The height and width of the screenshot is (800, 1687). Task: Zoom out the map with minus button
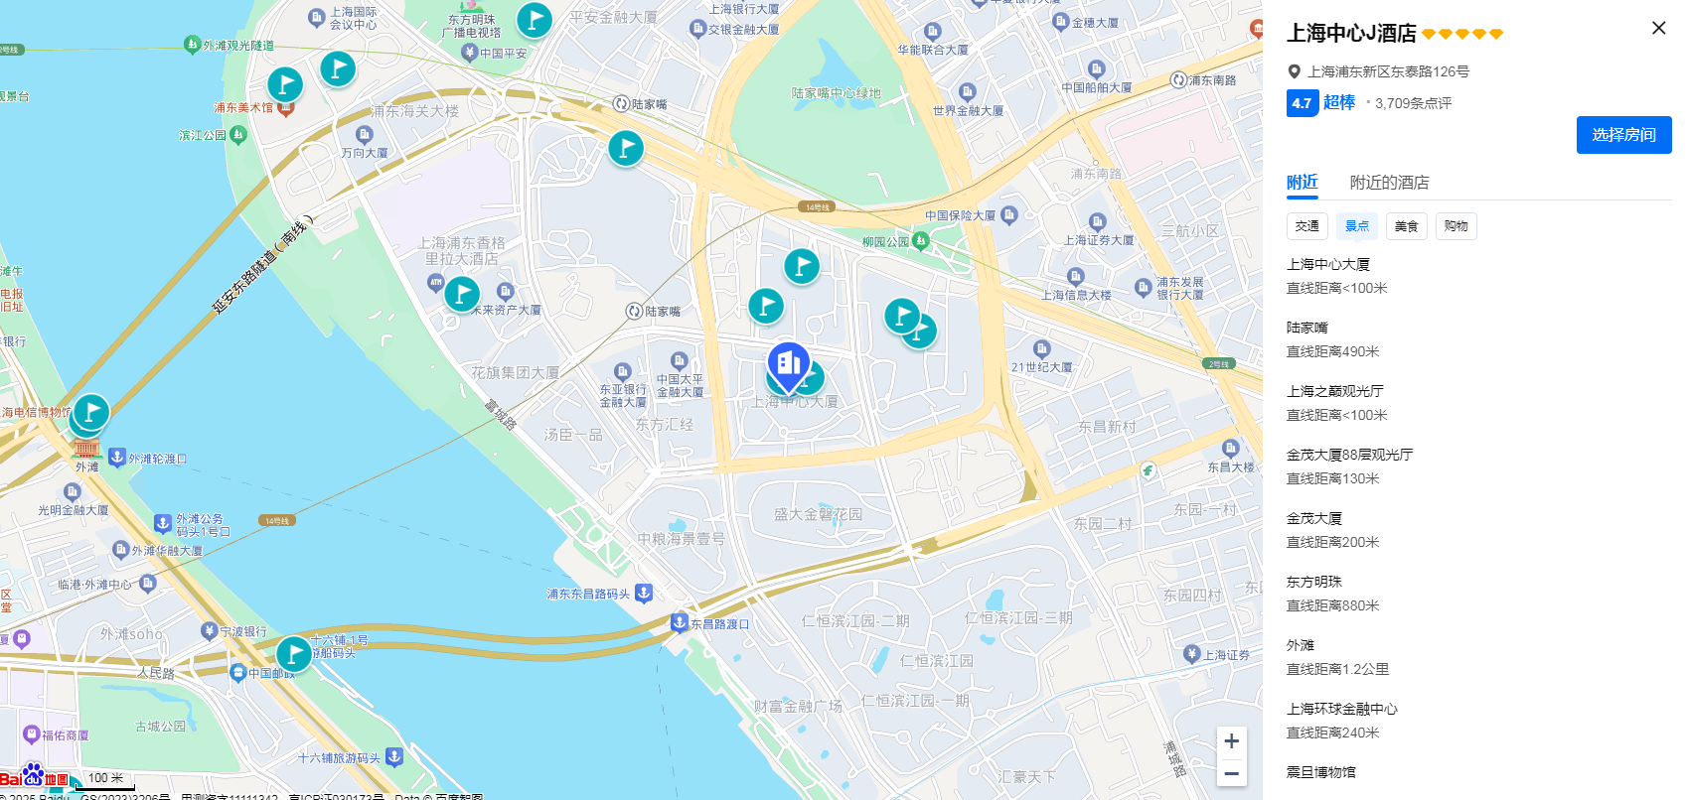pos(1231,773)
